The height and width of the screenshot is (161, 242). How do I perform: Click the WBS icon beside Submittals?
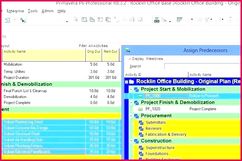pos(141,122)
